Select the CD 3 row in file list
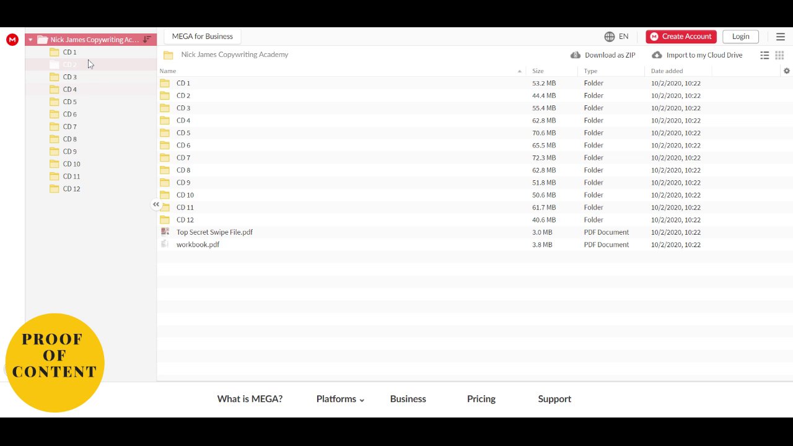 pyautogui.click(x=475, y=108)
